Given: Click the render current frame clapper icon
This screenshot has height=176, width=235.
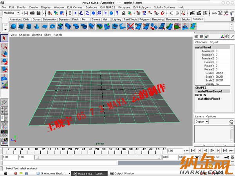Looking at the screenshot, I should point(192,13).
